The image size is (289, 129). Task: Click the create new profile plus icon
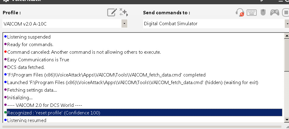124,12
